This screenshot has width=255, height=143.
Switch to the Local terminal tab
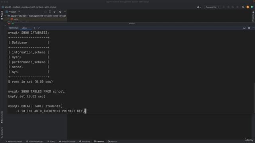click(x=24, y=28)
